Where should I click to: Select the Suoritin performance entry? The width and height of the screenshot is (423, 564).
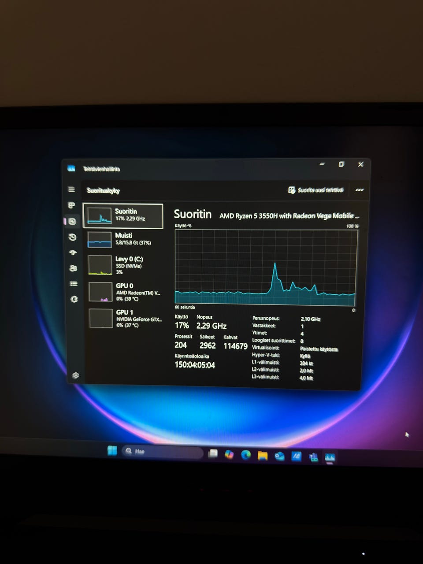(x=123, y=216)
